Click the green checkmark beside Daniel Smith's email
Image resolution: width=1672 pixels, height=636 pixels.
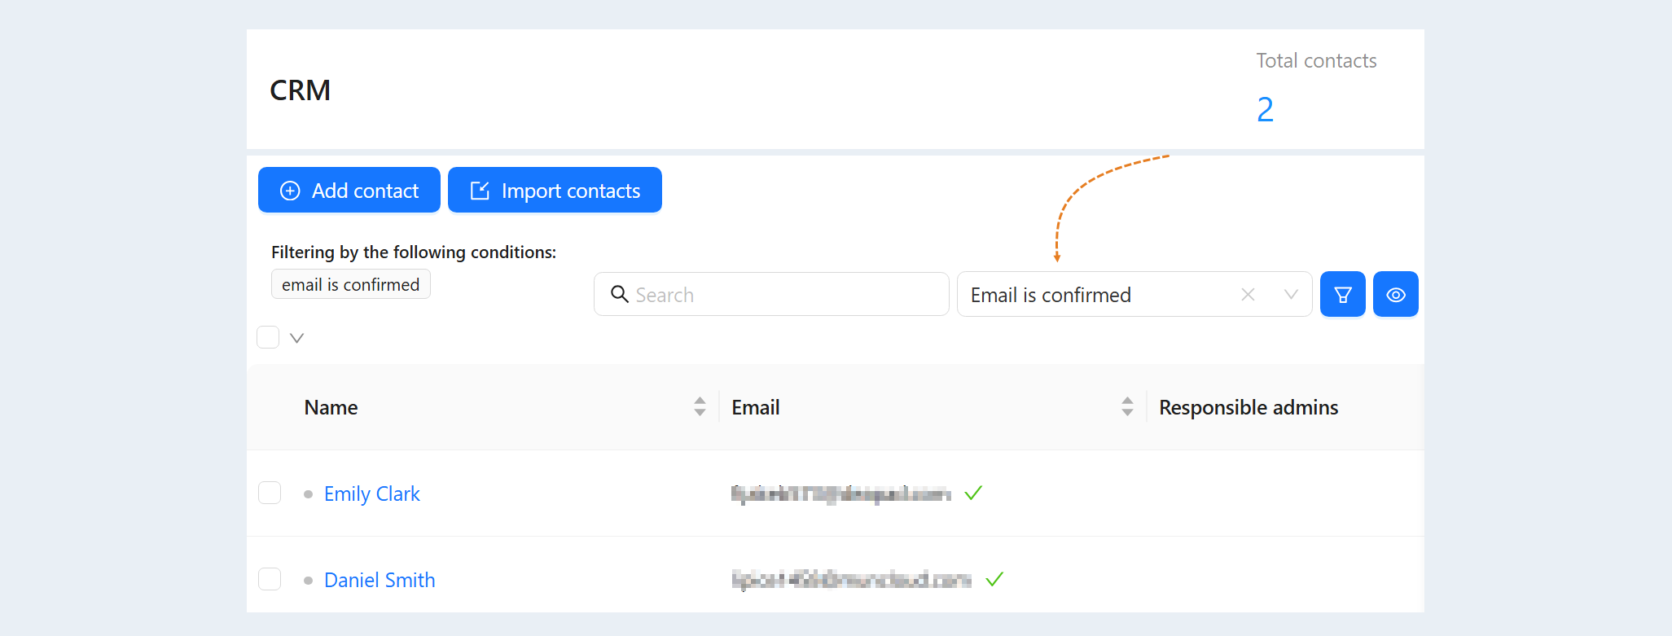994,579
